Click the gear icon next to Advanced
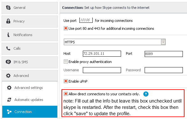This screenshot has width=187, height=119. tap(8, 76)
